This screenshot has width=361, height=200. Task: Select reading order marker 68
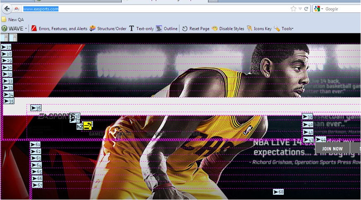coord(278,192)
